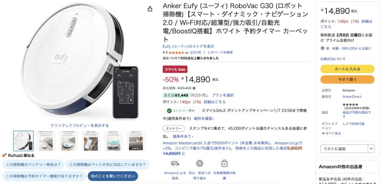Click the 今すぐ買う button
Image resolution: width=382 pixels, height=184 pixels.
point(347,79)
